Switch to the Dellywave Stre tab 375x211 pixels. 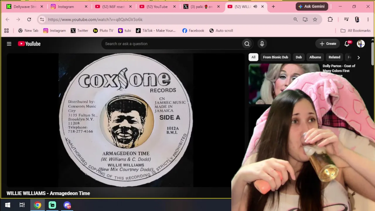pyautogui.click(x=25, y=6)
